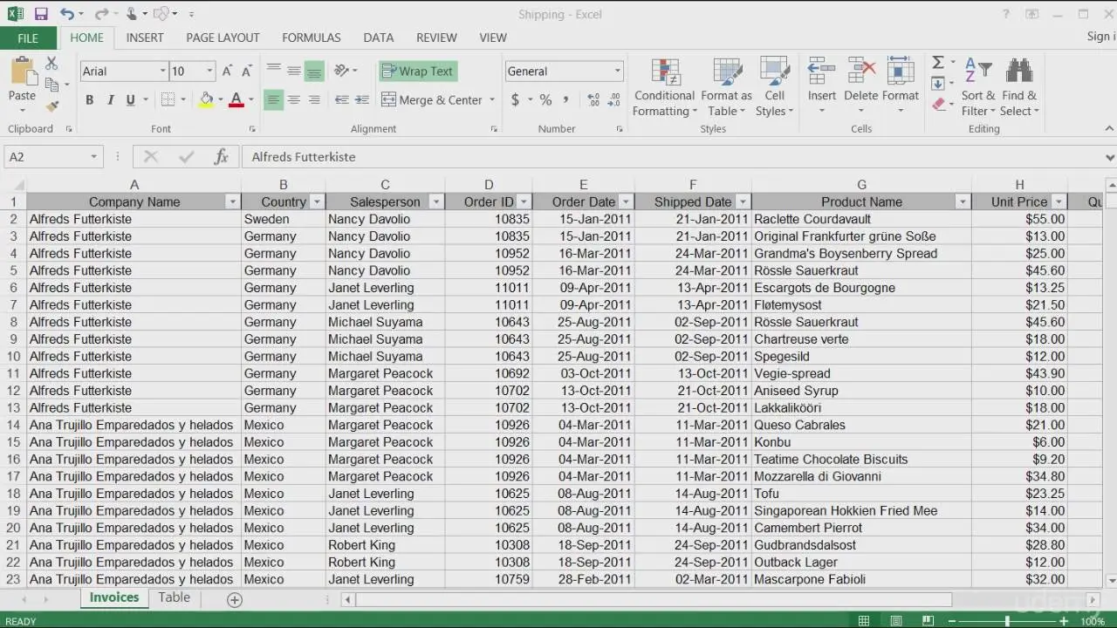Open Conditional Formatting
Screen dimensions: 1117x628
coord(664,87)
